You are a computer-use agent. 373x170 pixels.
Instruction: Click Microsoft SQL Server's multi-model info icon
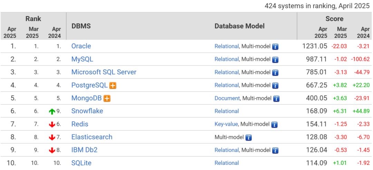[x=275, y=72]
